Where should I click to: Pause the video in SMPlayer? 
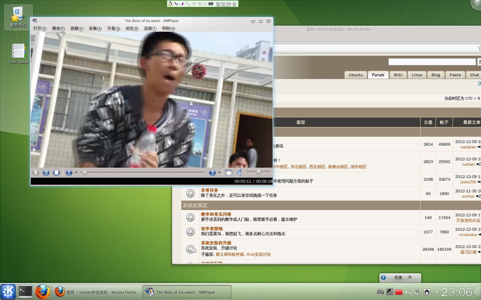click(x=46, y=173)
